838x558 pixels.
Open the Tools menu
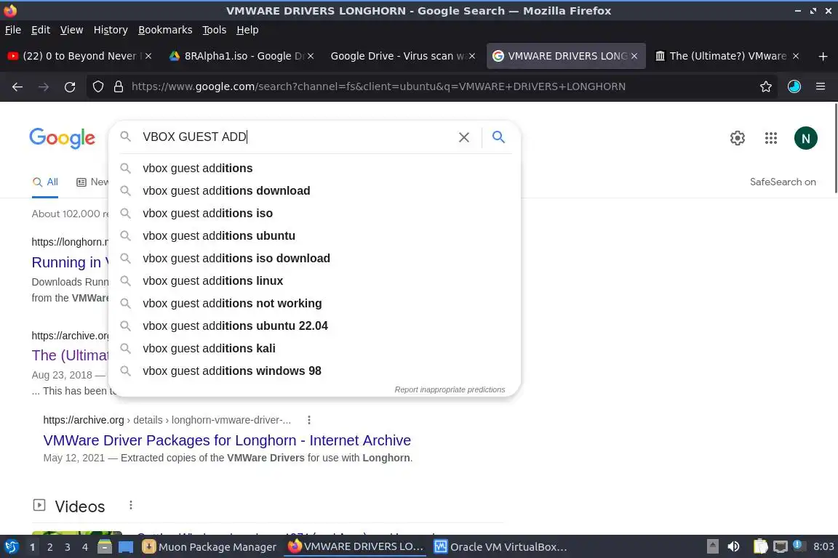(x=215, y=30)
